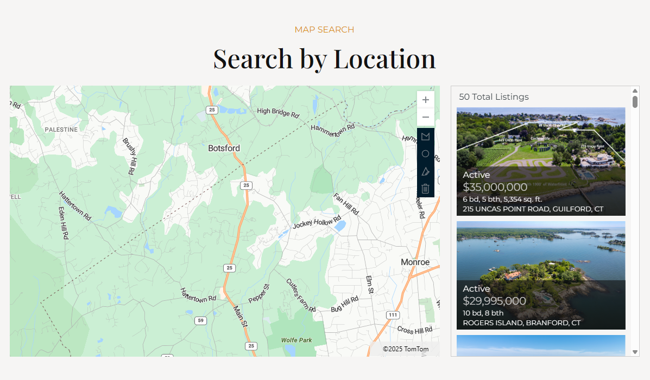650x380 pixels.
Task: Open Rogers Island, Branford address link
Action: [521, 323]
